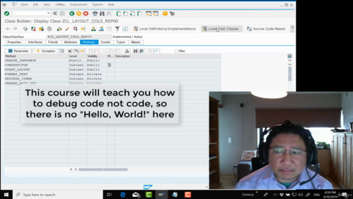
Task: Open the Class menu
Action: click(24, 4)
